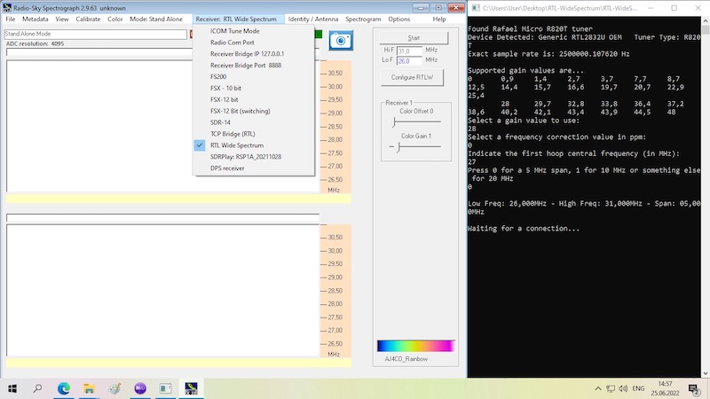Open notification center icon
The height and width of the screenshot is (399, 710).
click(x=694, y=388)
